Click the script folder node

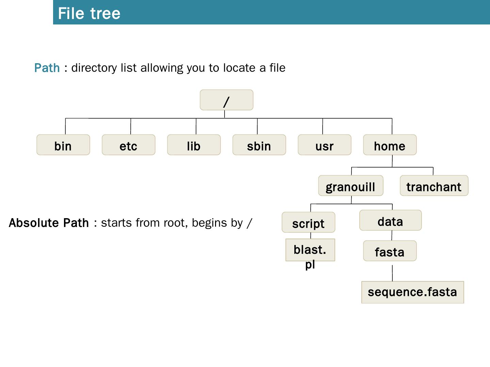[309, 223]
